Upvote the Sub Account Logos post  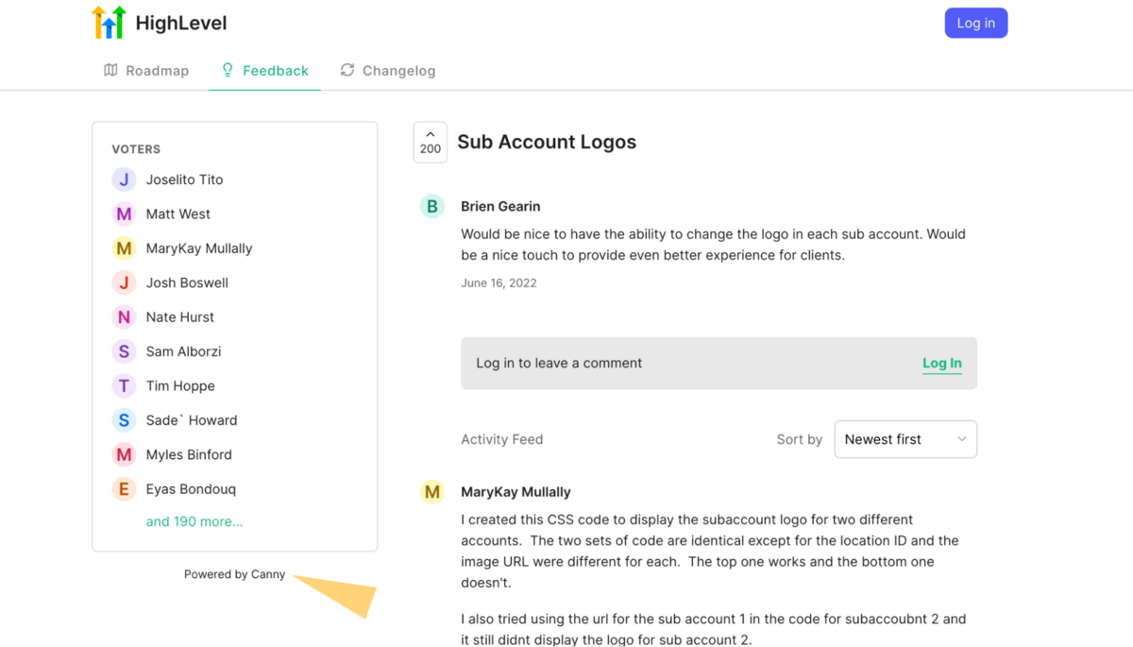(x=431, y=143)
